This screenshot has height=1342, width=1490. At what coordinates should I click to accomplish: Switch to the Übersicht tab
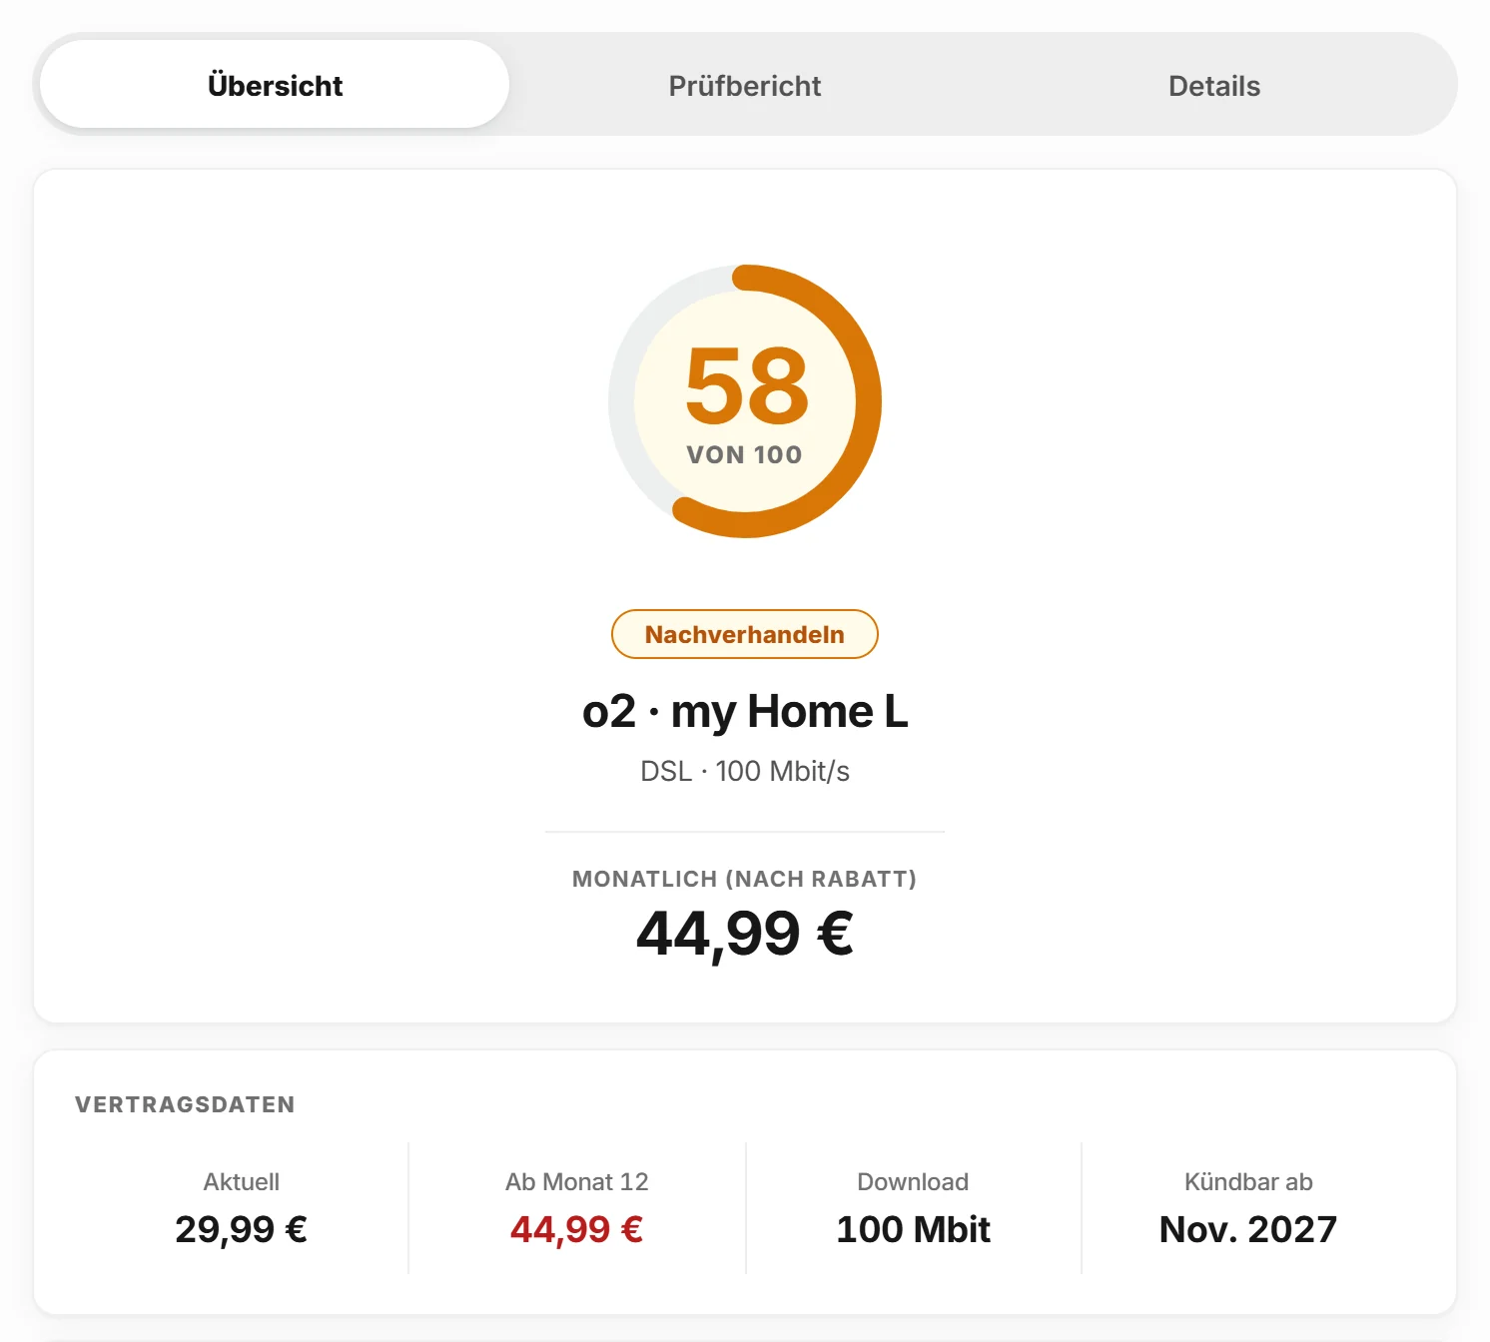(x=275, y=85)
